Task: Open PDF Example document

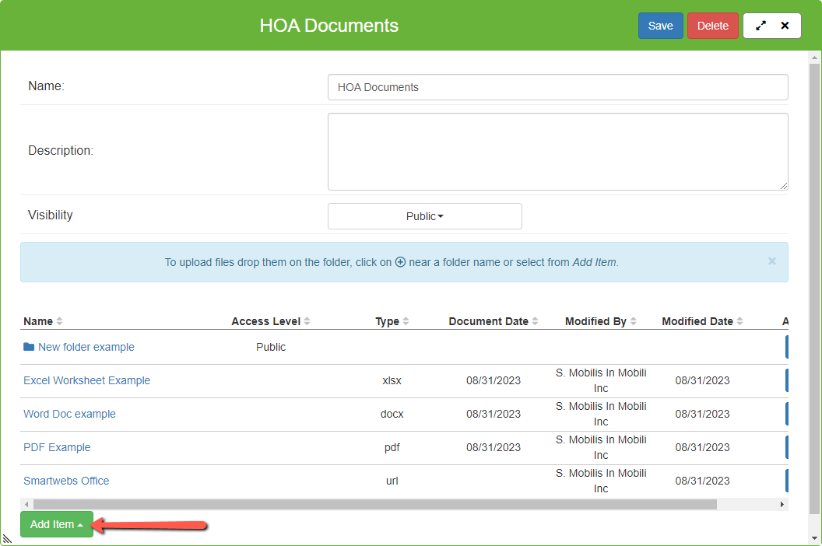Action: [x=57, y=447]
